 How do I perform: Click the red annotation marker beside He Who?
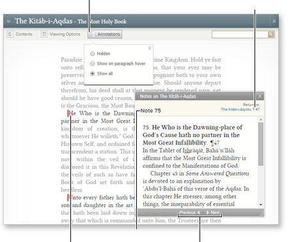68,114
